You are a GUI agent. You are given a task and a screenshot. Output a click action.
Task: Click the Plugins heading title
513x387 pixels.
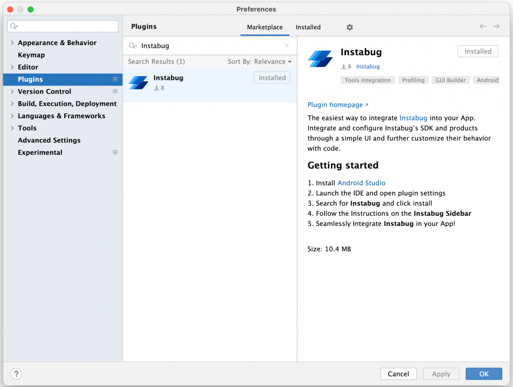click(144, 26)
